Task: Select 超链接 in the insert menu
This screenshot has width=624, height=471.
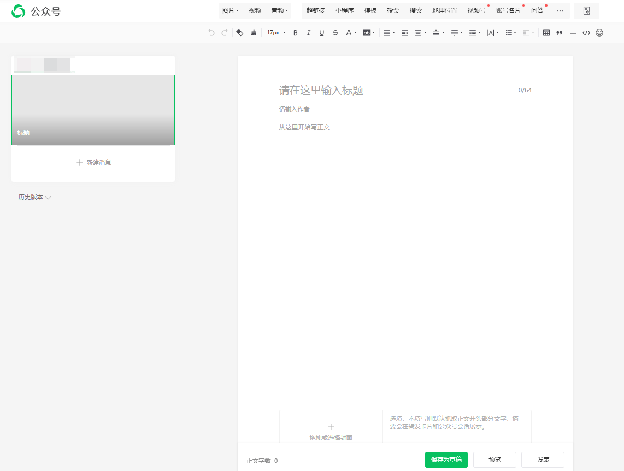Action: coord(316,10)
